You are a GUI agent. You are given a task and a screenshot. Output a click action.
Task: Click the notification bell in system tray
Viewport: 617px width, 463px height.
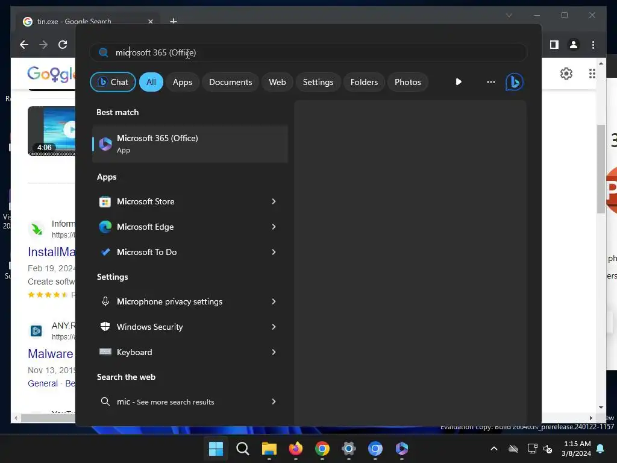pos(600,449)
